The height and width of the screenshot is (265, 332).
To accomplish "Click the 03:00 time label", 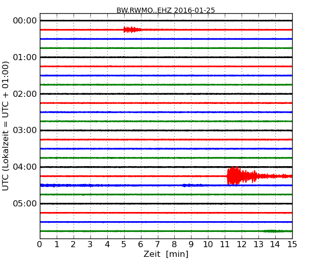I will click(x=25, y=130).
